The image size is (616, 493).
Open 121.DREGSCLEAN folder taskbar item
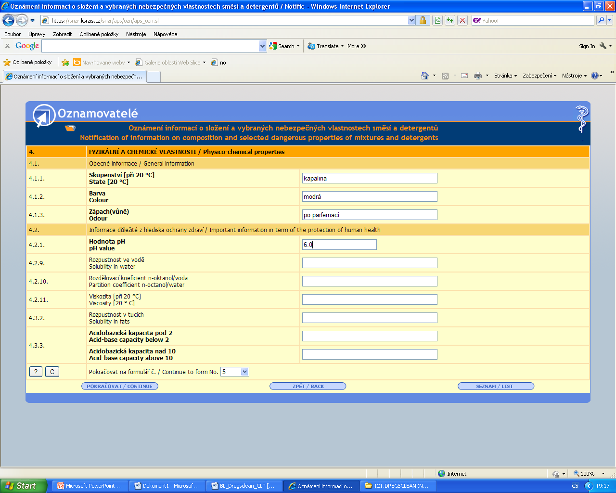tap(398, 486)
